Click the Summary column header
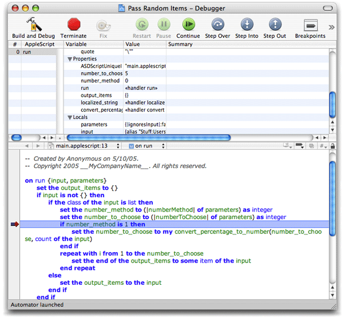Screen dimensions: 345x322 click(251, 44)
